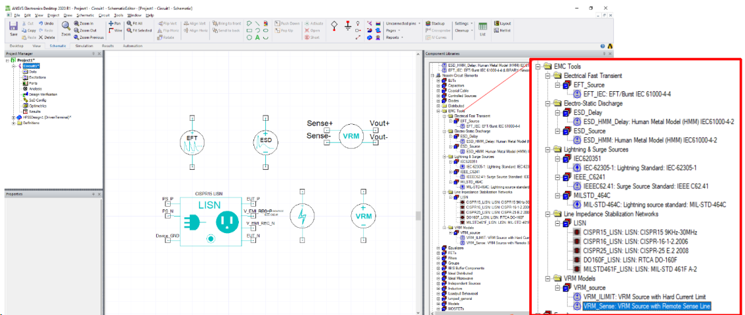This screenshot has height=315, width=745.
Task: Select the Pan tool
Action: [x=114, y=23]
